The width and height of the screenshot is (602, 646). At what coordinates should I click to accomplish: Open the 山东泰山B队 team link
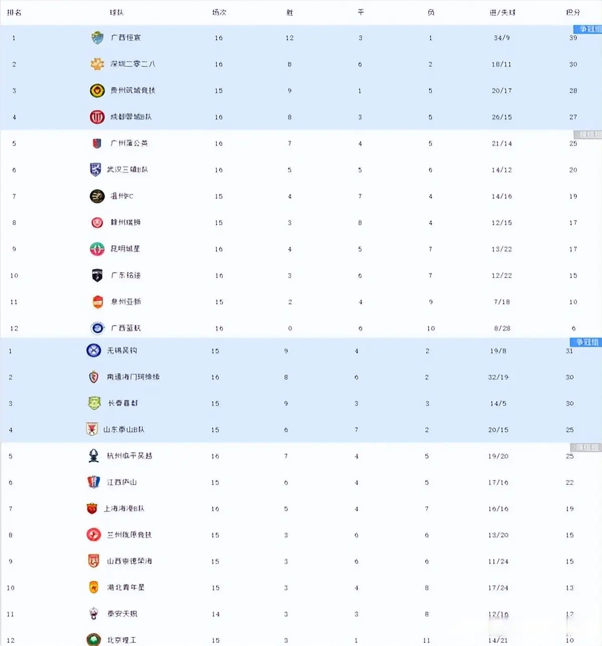(x=124, y=429)
